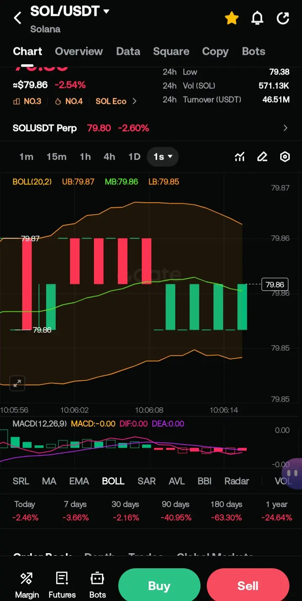Tap the 24h Vol (SOL) value 571.13K
Screen dimensions: 302x601
coord(274,86)
